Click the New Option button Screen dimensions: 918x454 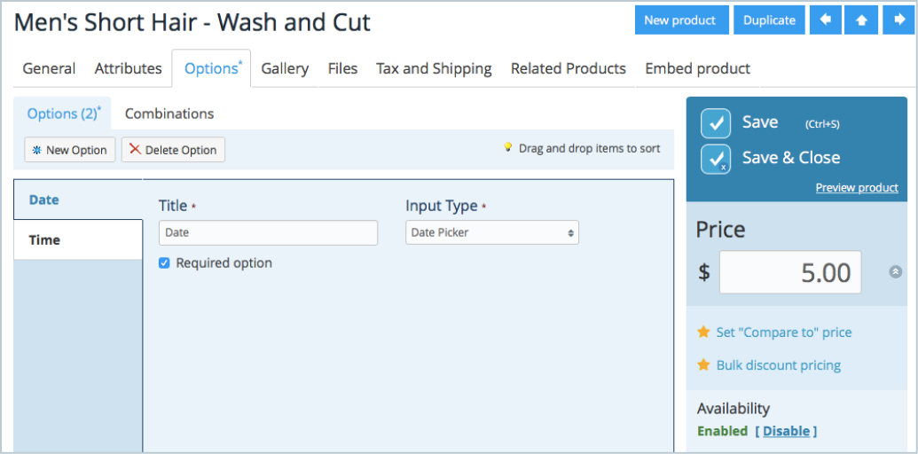pyautogui.click(x=70, y=150)
